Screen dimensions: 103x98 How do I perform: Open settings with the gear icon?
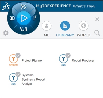6,33
